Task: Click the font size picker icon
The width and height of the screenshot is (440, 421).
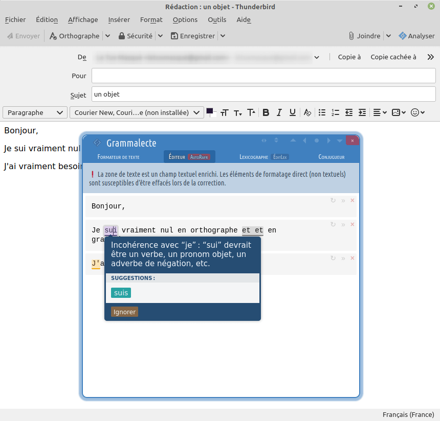Action: pyautogui.click(x=225, y=113)
